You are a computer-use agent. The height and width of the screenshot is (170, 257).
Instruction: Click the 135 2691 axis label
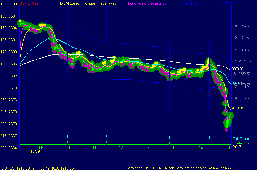click(9, 40)
